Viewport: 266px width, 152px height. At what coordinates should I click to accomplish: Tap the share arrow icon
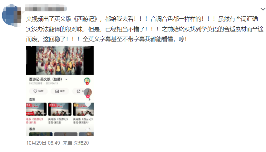(78, 91)
